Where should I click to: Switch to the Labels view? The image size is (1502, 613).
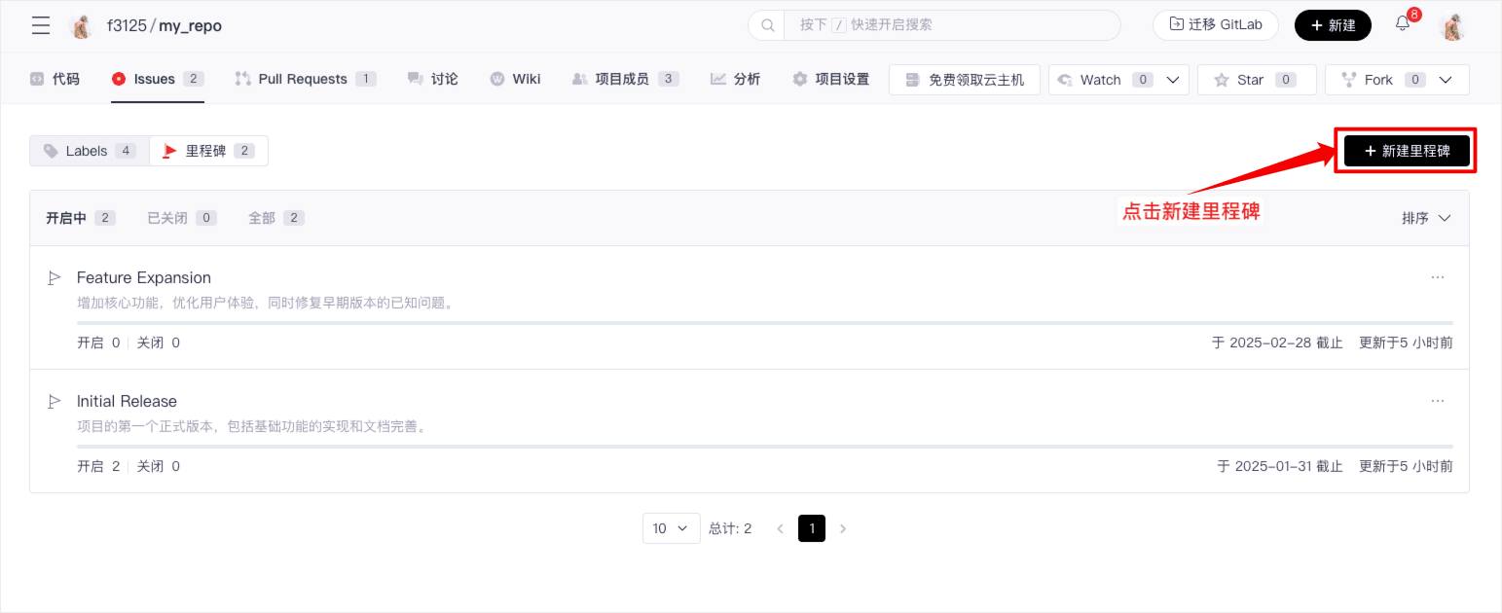tap(90, 151)
